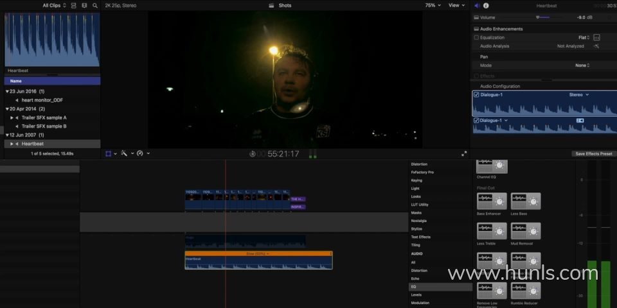
Task: Open the Pan Mode None dropdown
Action: pos(582,65)
